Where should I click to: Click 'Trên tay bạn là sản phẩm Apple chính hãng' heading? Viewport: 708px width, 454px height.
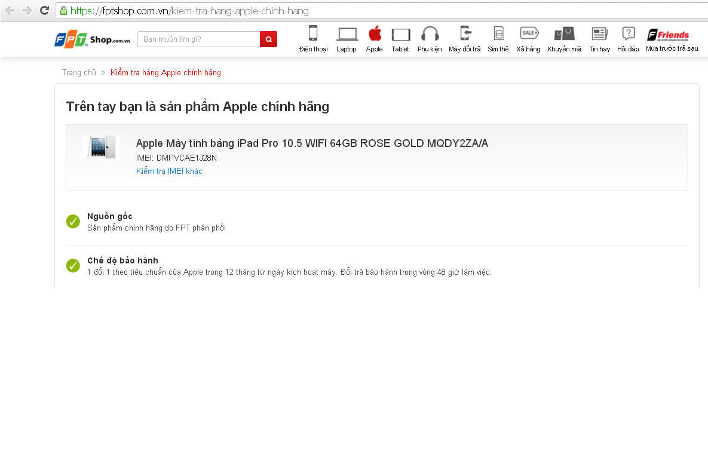pyautogui.click(x=198, y=107)
